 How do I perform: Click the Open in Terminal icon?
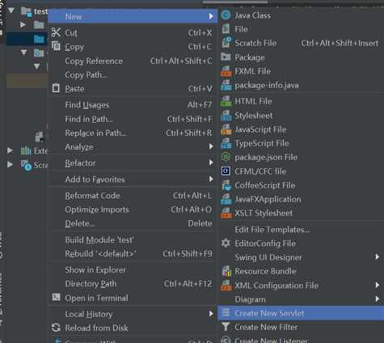pyautogui.click(x=56, y=297)
